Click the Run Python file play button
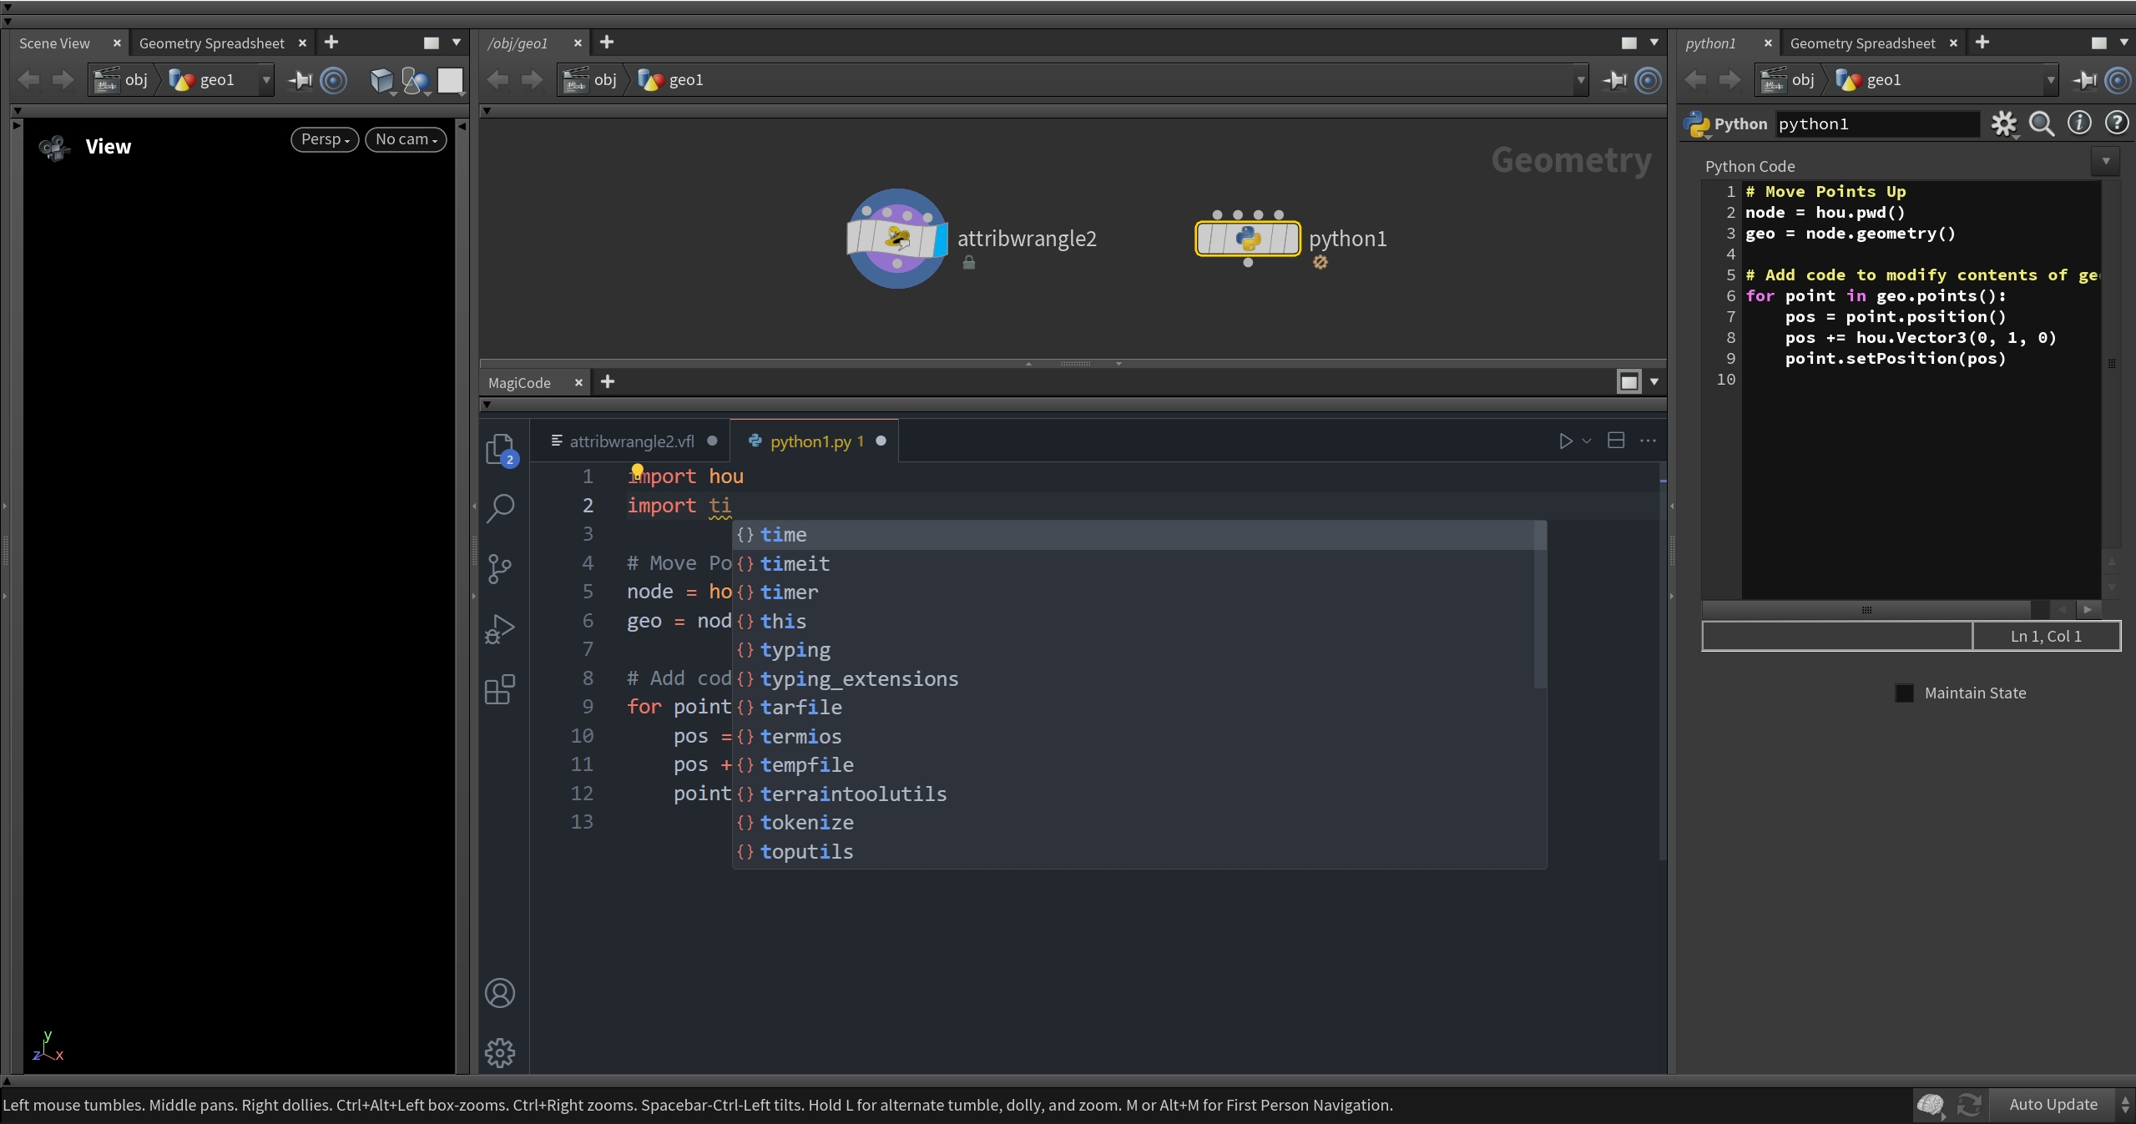Image resolution: width=2136 pixels, height=1124 pixels. (1566, 441)
